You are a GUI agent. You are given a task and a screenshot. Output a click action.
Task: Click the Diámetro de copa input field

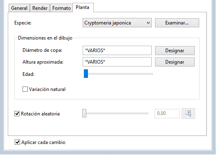point(117,51)
